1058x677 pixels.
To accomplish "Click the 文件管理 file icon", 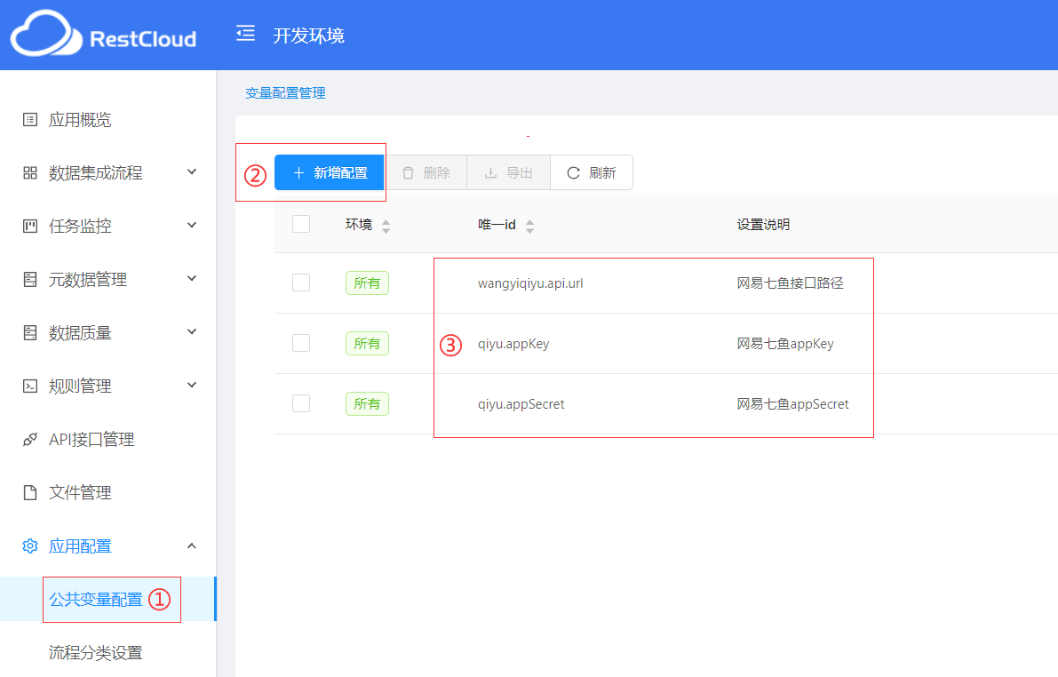I will [x=30, y=493].
